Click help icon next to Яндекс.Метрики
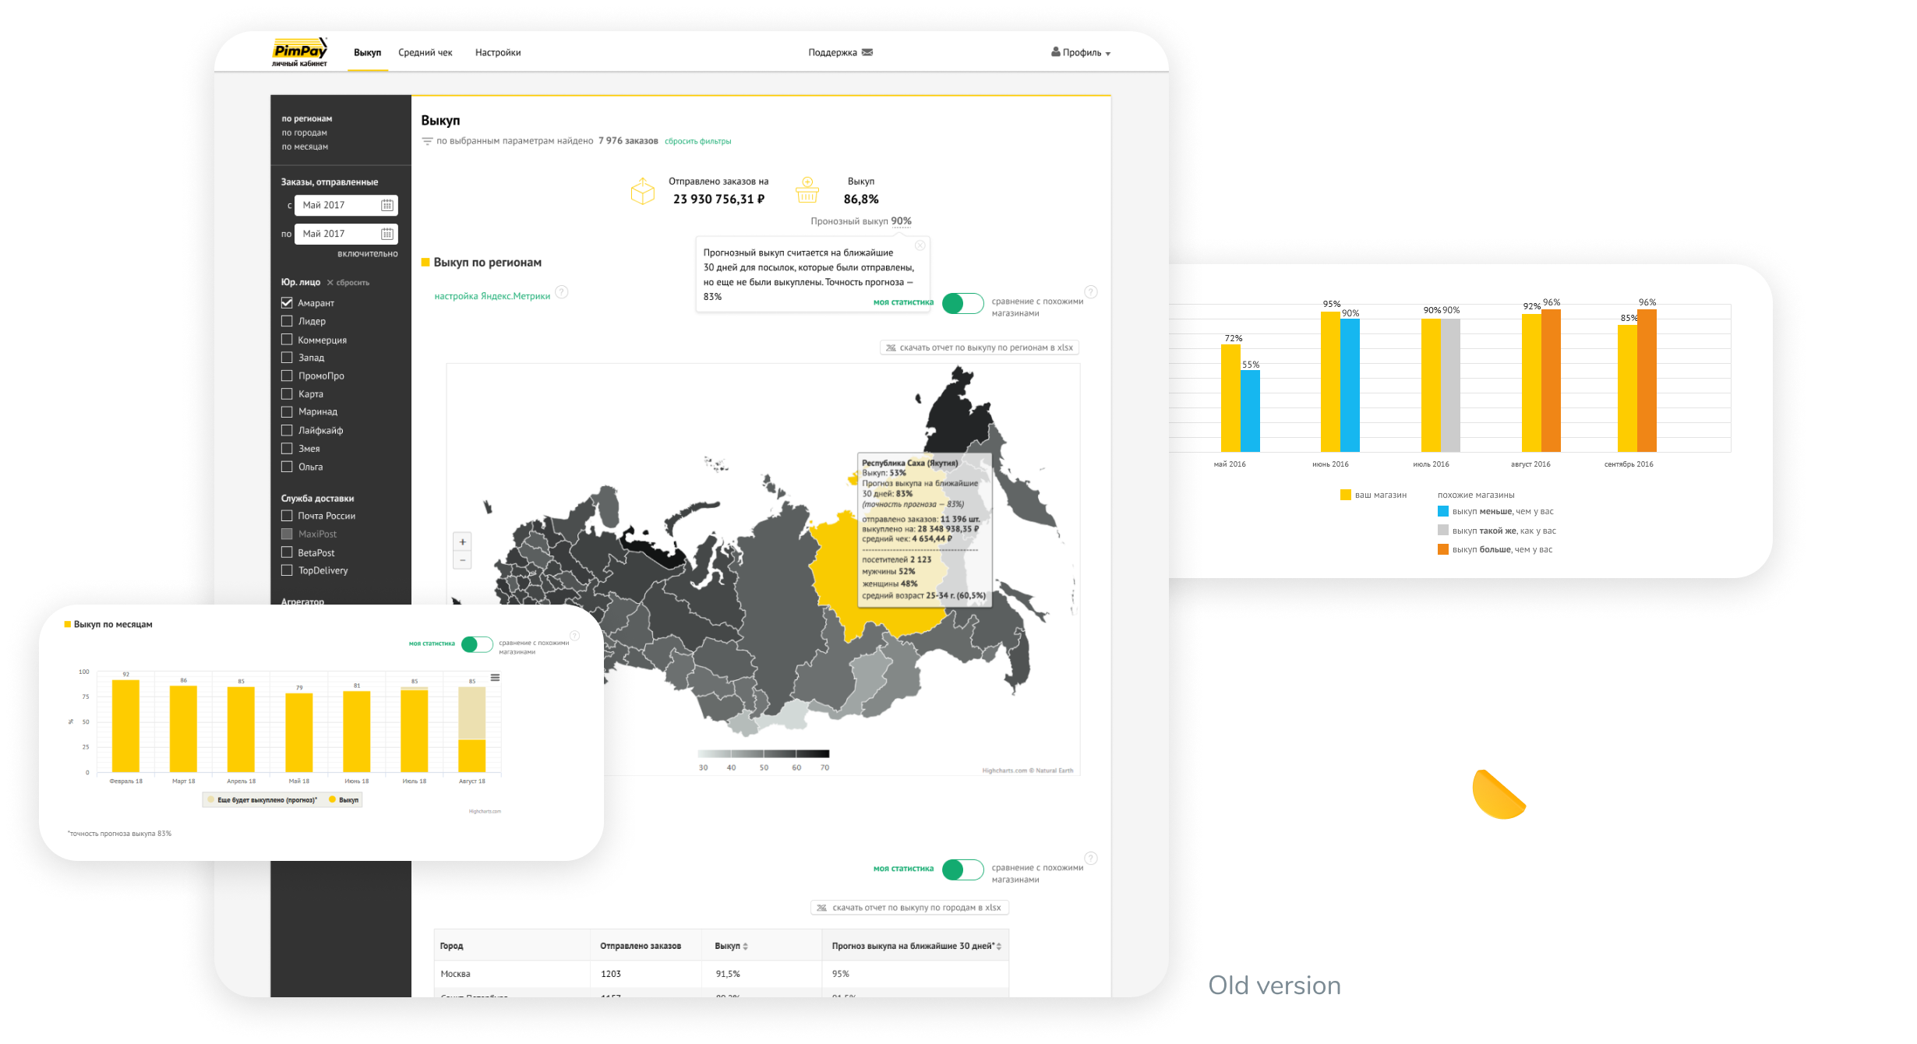Screen dimensions: 1917x1044 tap(562, 292)
